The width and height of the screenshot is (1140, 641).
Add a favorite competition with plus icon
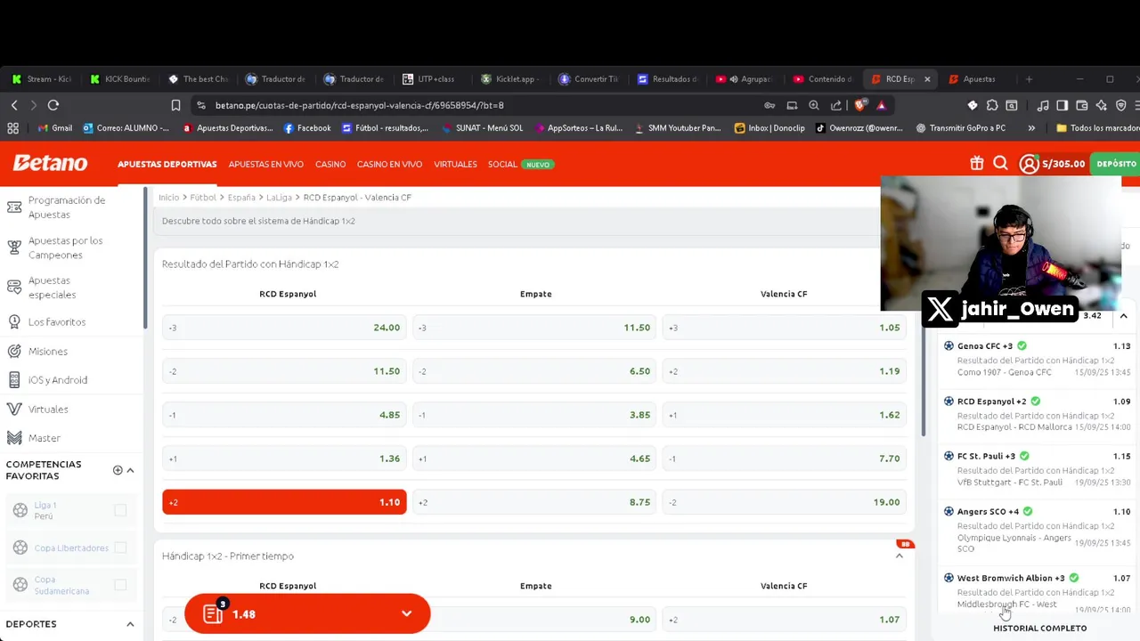pos(118,470)
